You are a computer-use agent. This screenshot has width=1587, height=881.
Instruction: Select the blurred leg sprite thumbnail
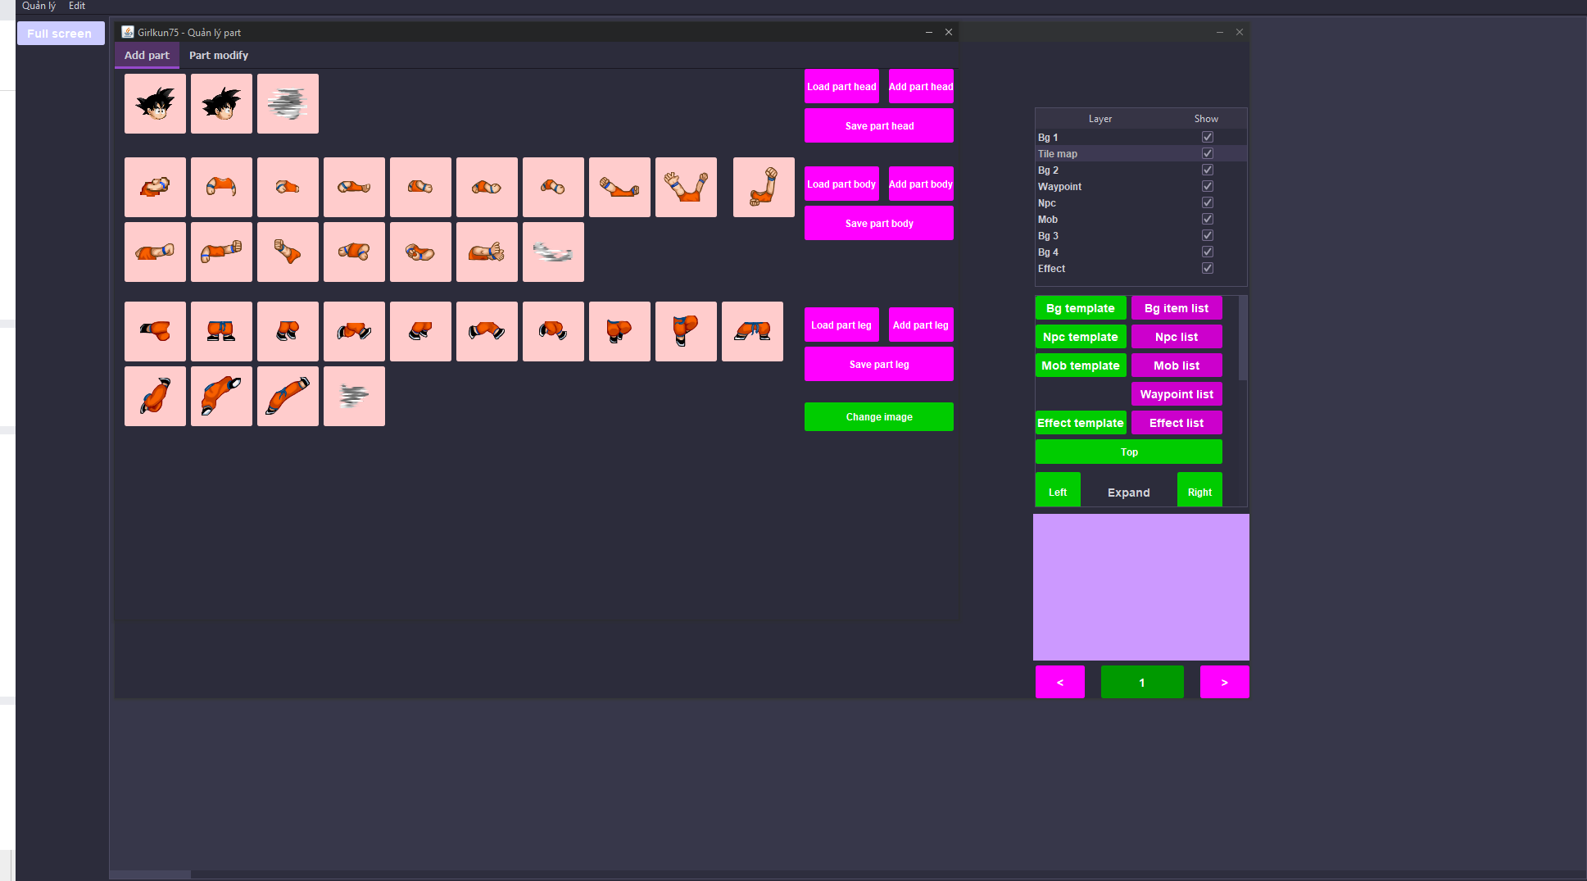point(354,397)
